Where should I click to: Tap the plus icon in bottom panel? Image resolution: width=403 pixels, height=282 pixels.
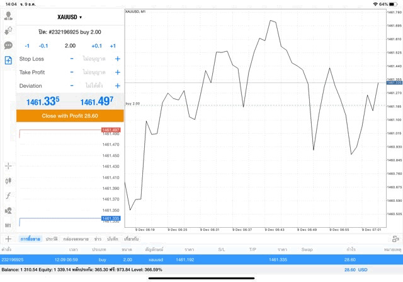[8, 239]
